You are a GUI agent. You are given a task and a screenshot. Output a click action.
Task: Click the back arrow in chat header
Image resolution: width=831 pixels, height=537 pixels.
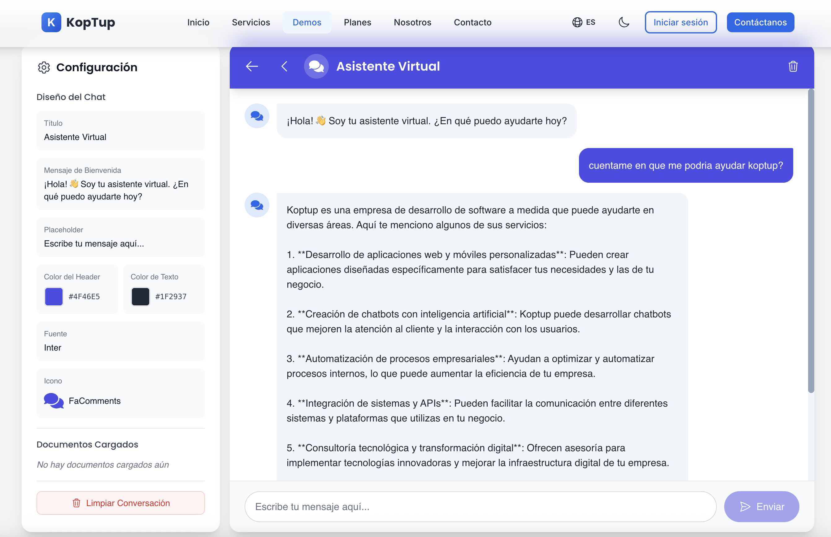[251, 66]
